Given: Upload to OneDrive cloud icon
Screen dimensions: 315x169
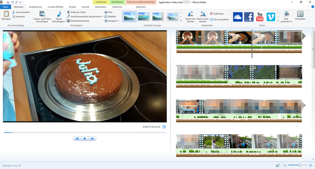Looking at the screenshot, I should pyautogui.click(x=238, y=17).
